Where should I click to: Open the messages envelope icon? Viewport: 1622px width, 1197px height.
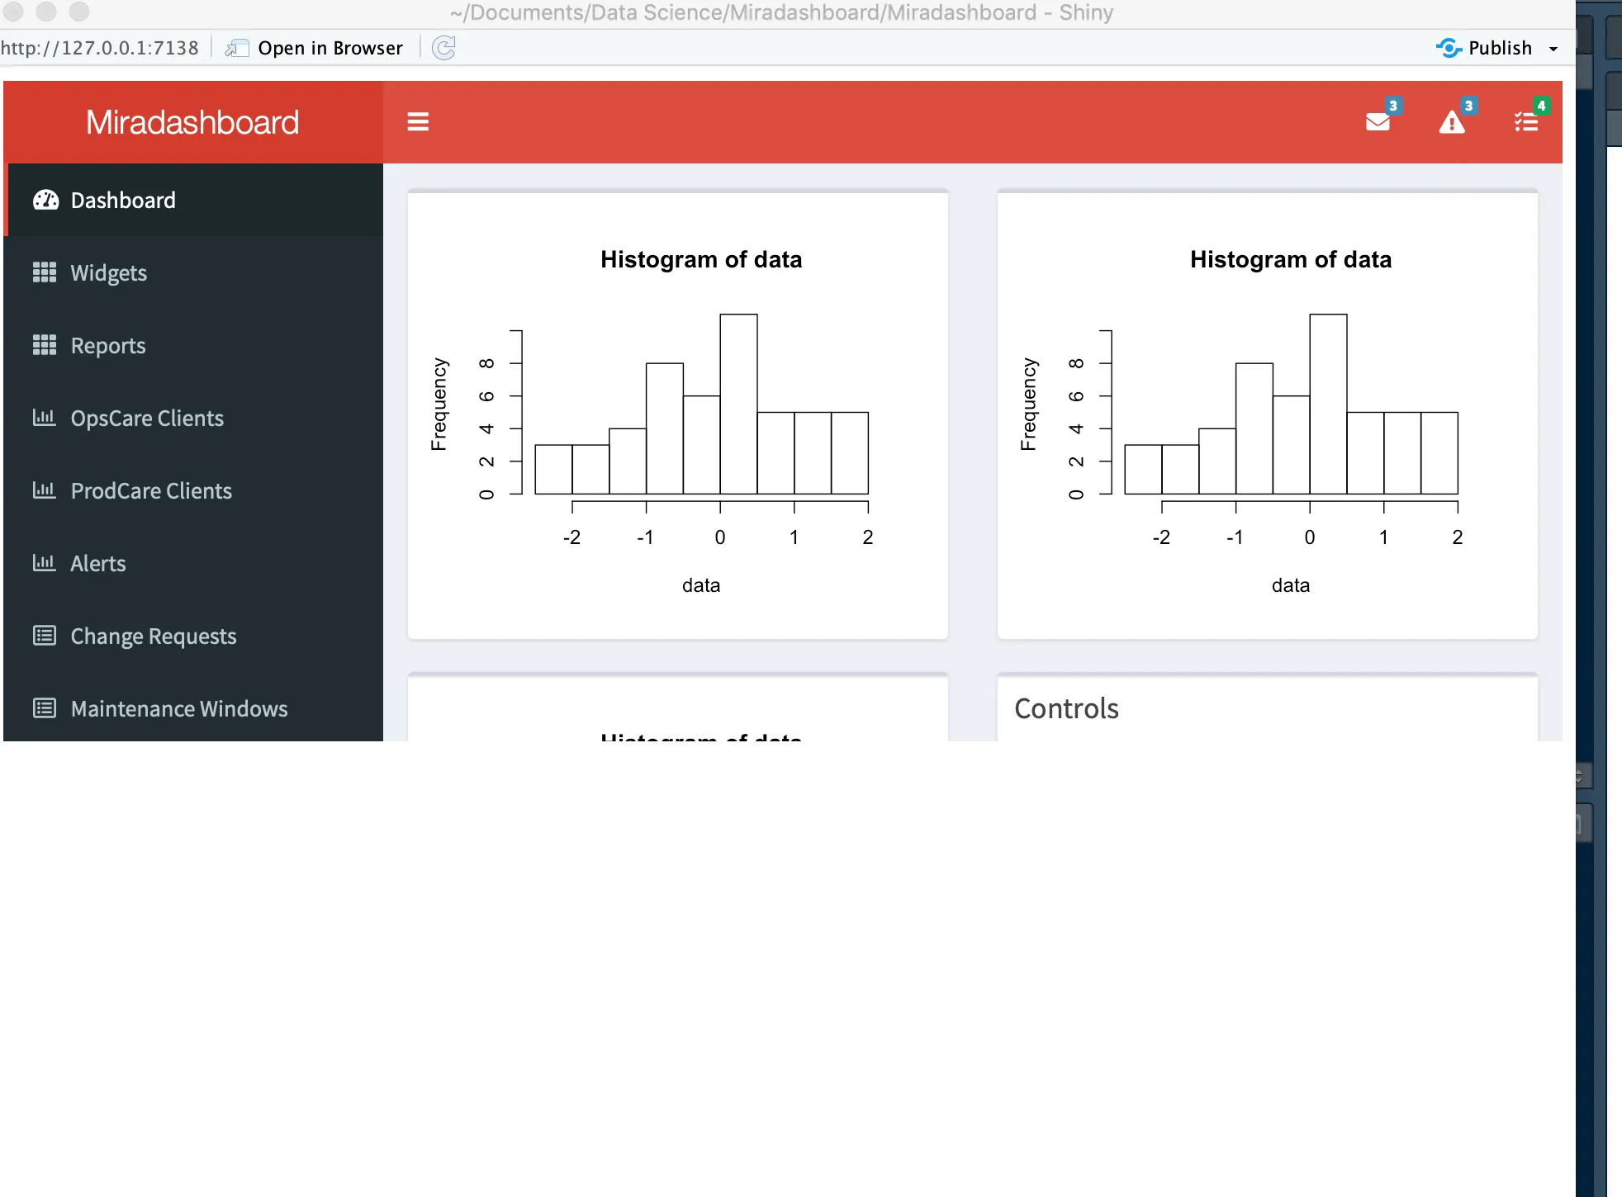[1378, 122]
